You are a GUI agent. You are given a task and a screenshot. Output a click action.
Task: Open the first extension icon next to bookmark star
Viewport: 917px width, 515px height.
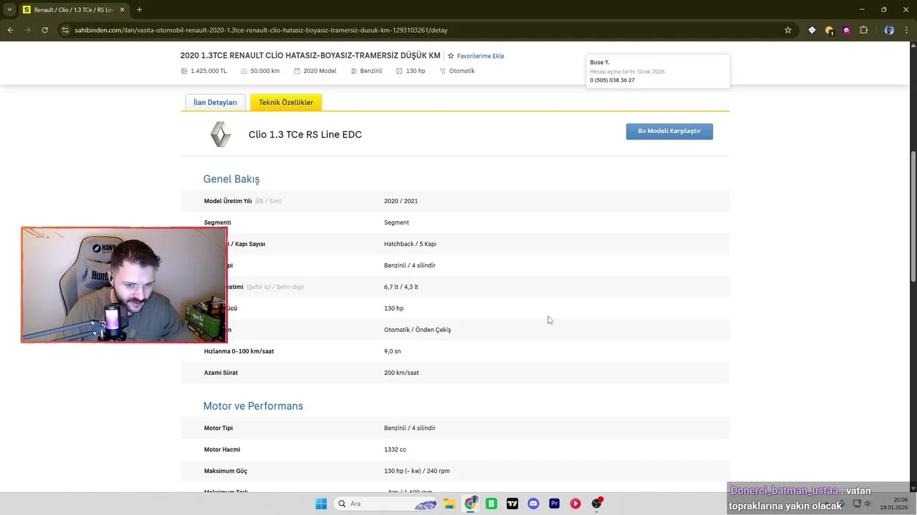tap(812, 30)
